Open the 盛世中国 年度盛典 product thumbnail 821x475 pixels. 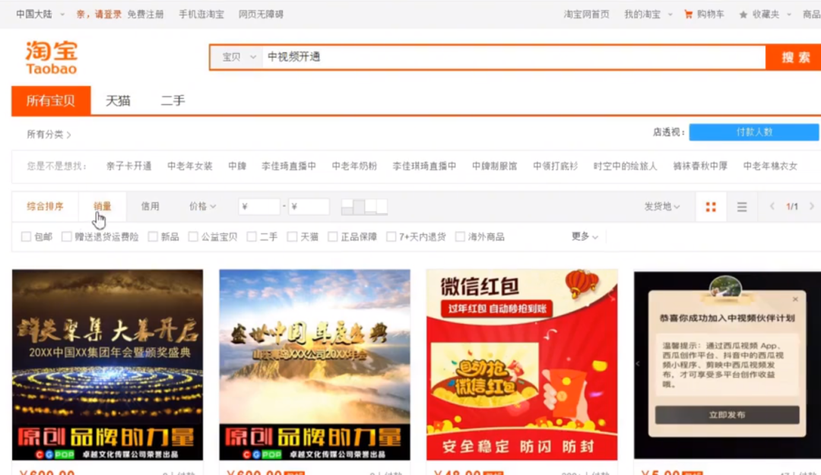tap(315, 365)
